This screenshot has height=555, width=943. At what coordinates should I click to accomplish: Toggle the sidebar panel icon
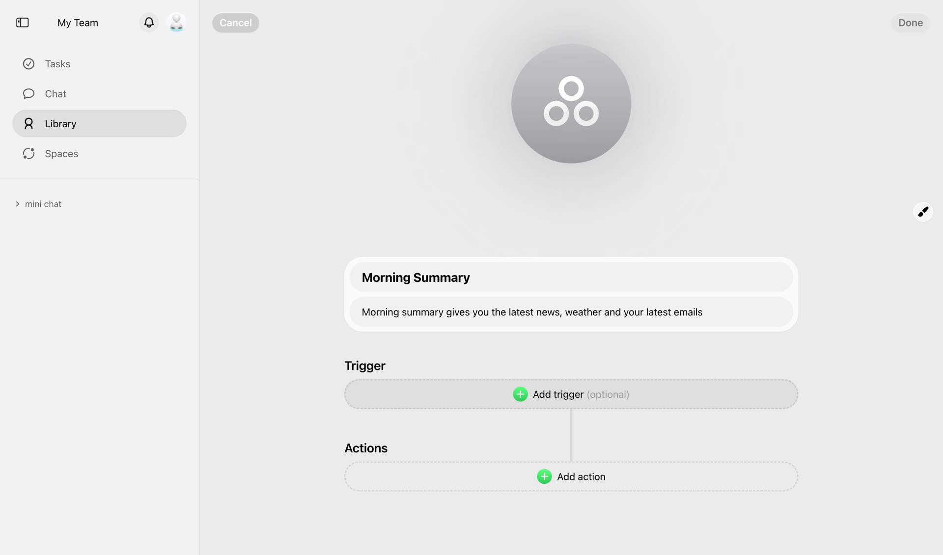point(22,23)
